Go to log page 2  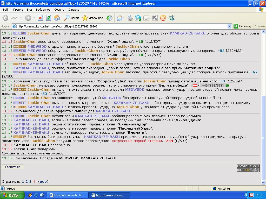pos(26,182)
